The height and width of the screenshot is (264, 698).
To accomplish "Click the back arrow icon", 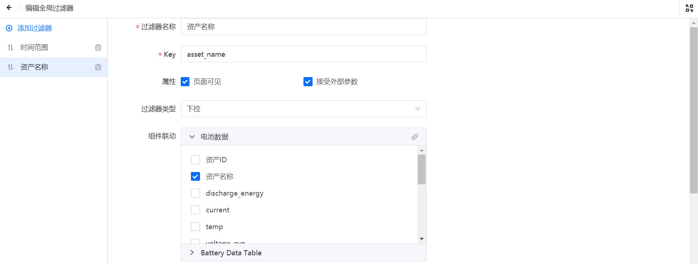I will click(9, 8).
